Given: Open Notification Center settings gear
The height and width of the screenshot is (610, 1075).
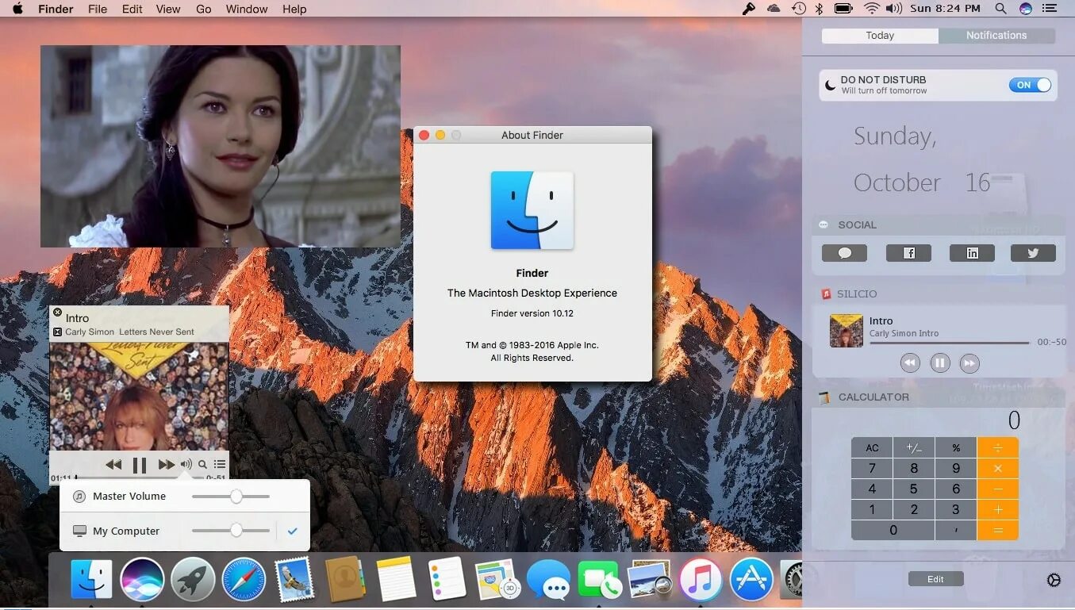Looking at the screenshot, I should click(1054, 580).
